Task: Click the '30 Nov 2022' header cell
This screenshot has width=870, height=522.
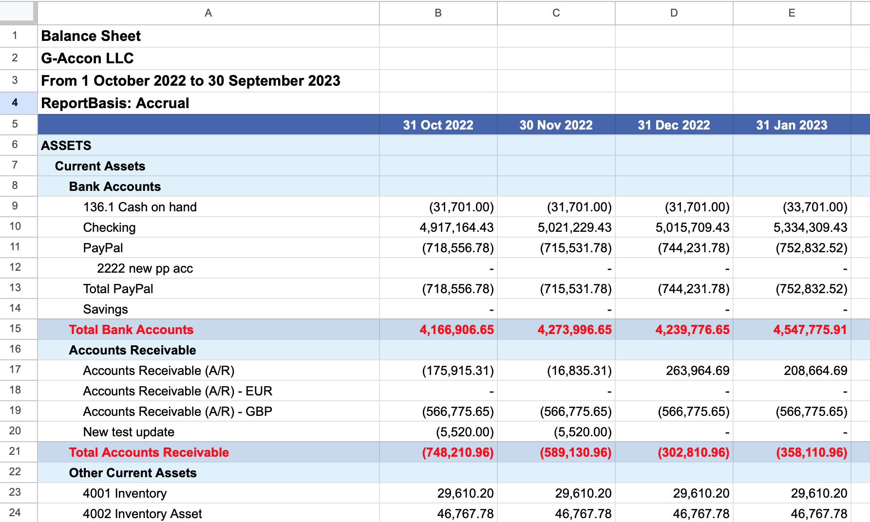Action: click(556, 125)
